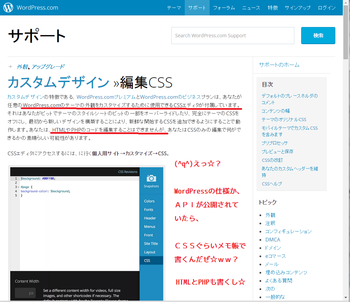Select Layout in the customizer image

(150, 252)
